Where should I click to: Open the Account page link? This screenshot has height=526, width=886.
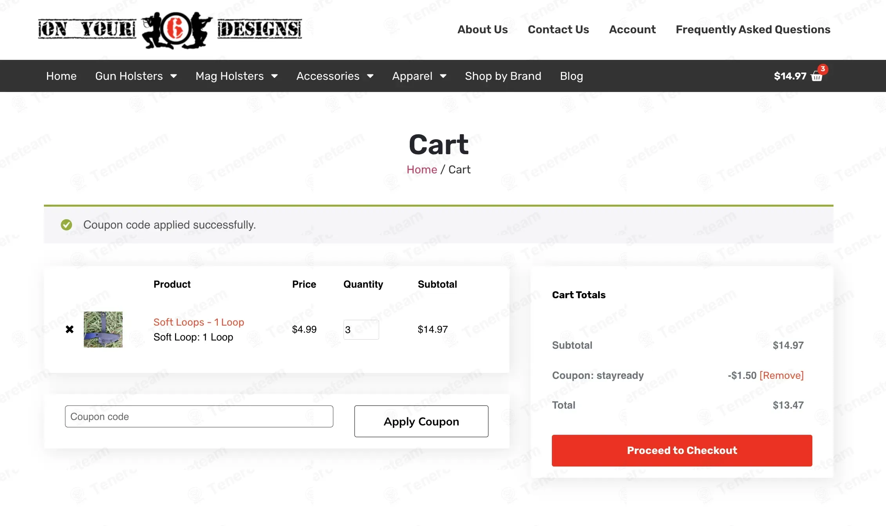point(632,29)
